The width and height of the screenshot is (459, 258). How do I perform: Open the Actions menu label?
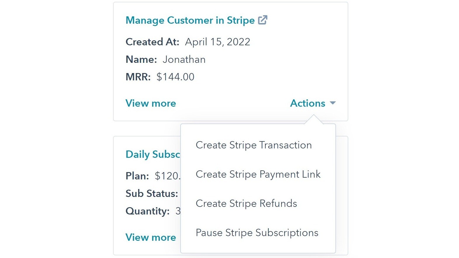click(307, 103)
